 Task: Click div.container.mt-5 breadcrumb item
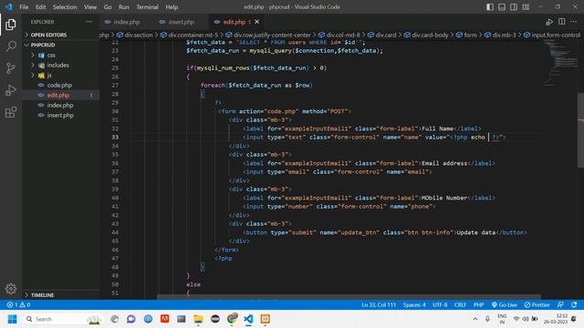[189, 35]
